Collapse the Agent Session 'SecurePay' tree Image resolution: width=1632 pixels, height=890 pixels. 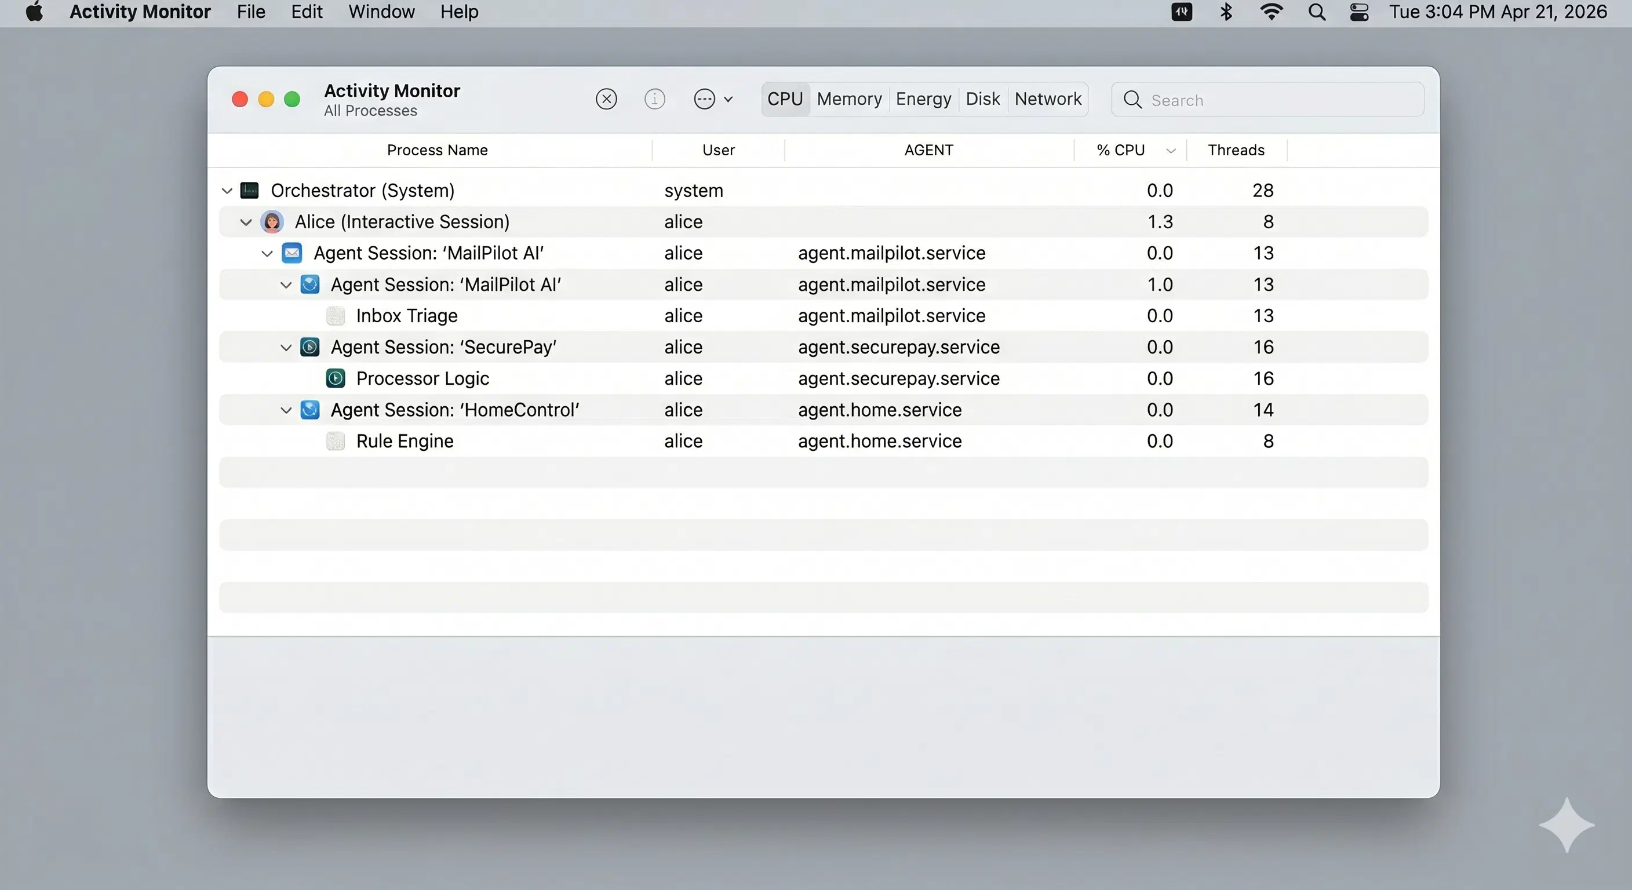[286, 347]
